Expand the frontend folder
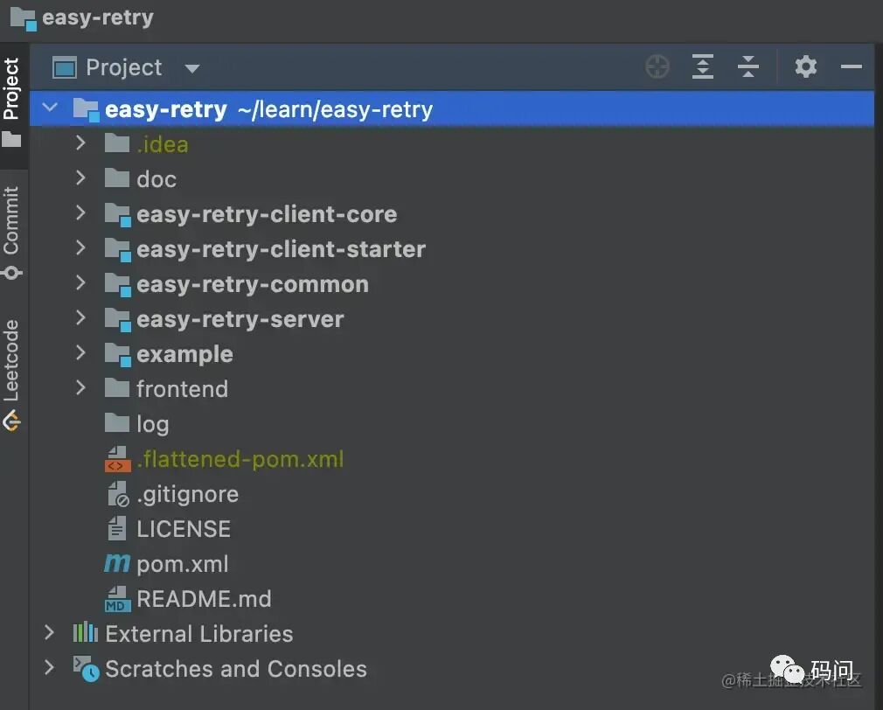 pos(80,388)
